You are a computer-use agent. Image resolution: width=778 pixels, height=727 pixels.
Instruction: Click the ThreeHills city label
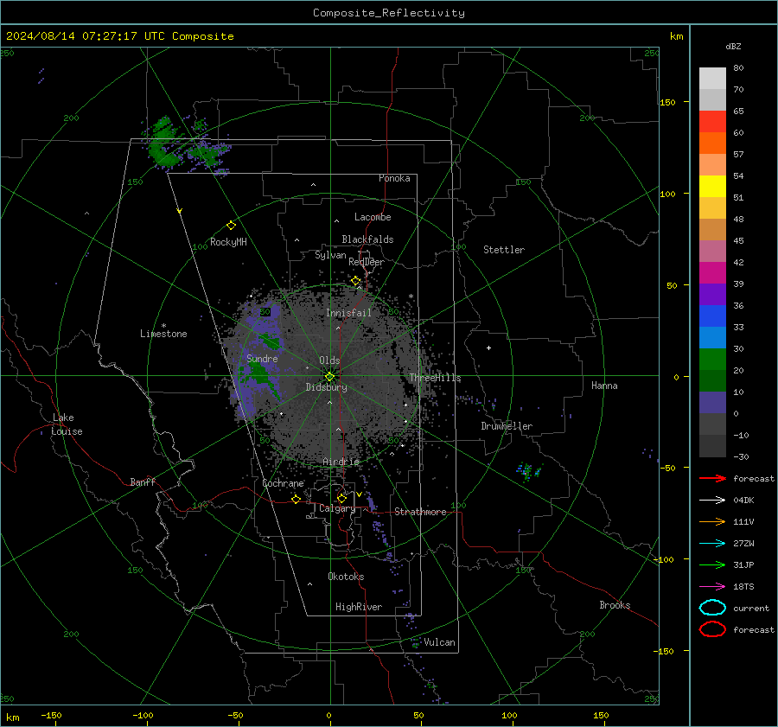coord(435,378)
